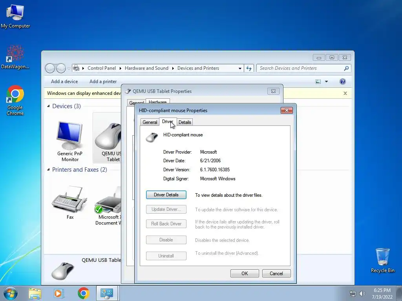Expand the arrow before Control Panel breadcrumb

(x=83, y=68)
